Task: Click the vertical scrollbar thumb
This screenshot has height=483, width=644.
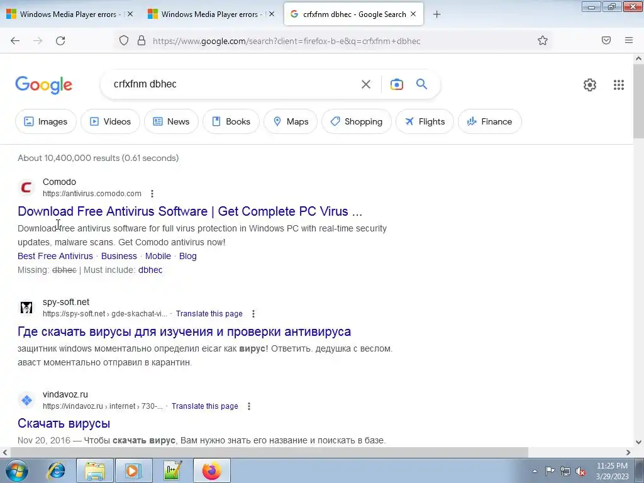Action: (x=638, y=101)
